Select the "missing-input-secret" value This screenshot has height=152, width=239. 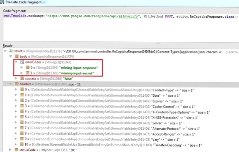pyautogui.click(x=76, y=73)
